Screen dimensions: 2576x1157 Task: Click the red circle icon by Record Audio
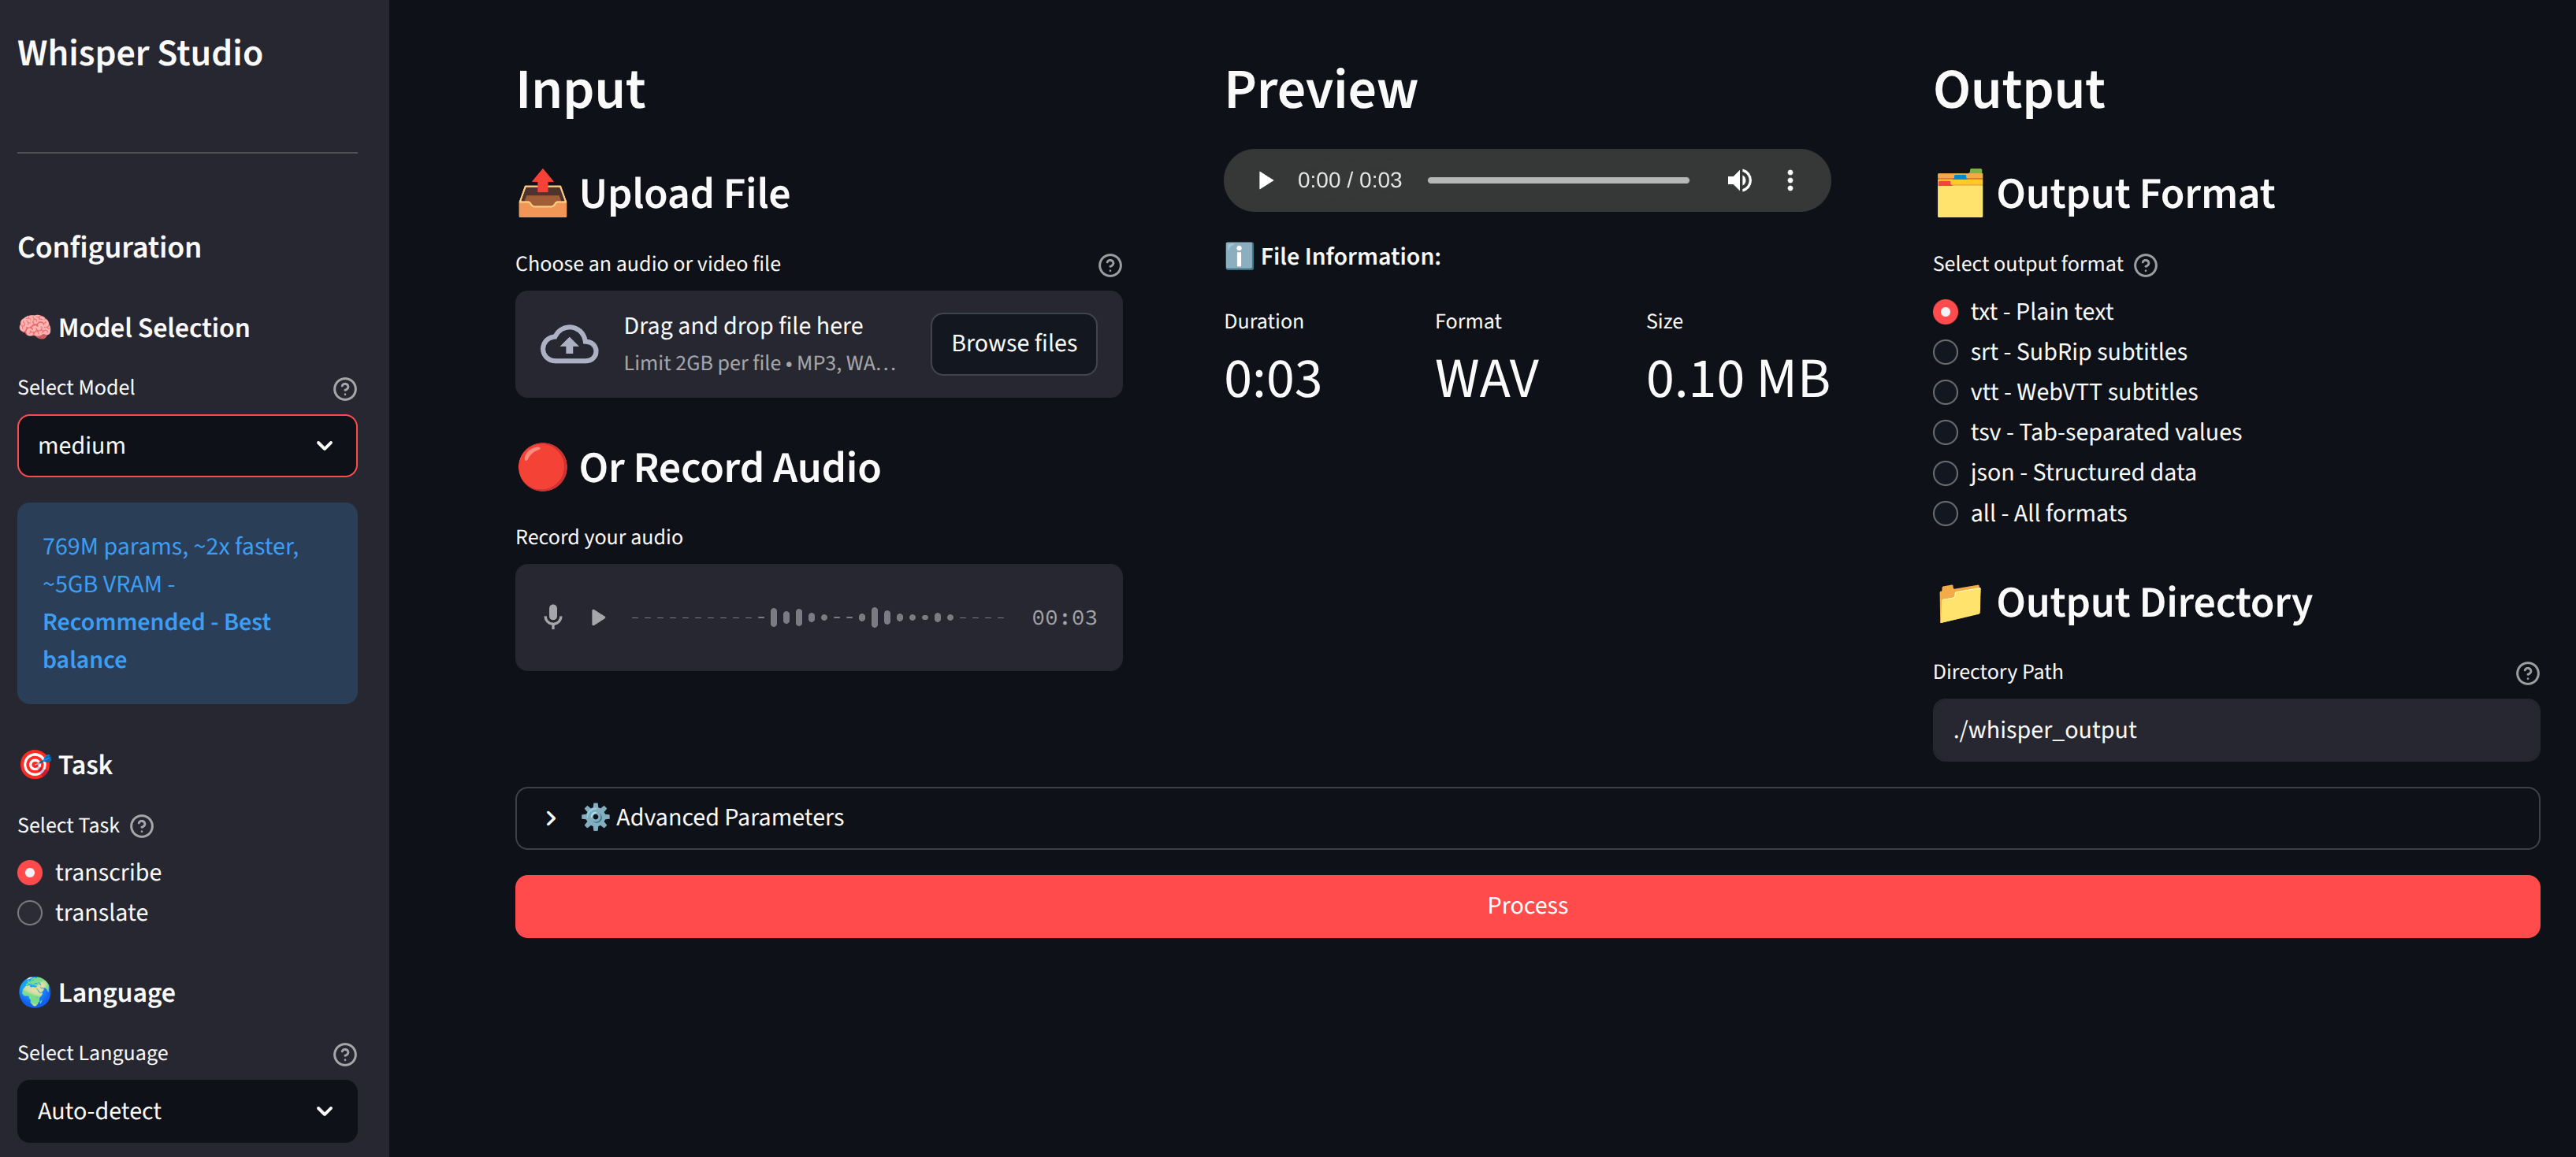pos(542,468)
